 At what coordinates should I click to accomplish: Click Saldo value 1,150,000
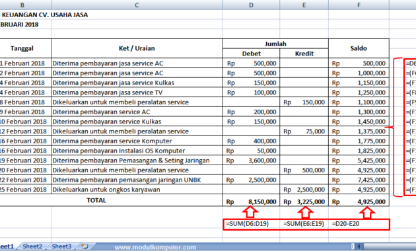(x=359, y=83)
